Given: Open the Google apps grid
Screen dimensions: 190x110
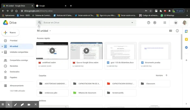Looking at the screenshot, I should pos(165,23).
